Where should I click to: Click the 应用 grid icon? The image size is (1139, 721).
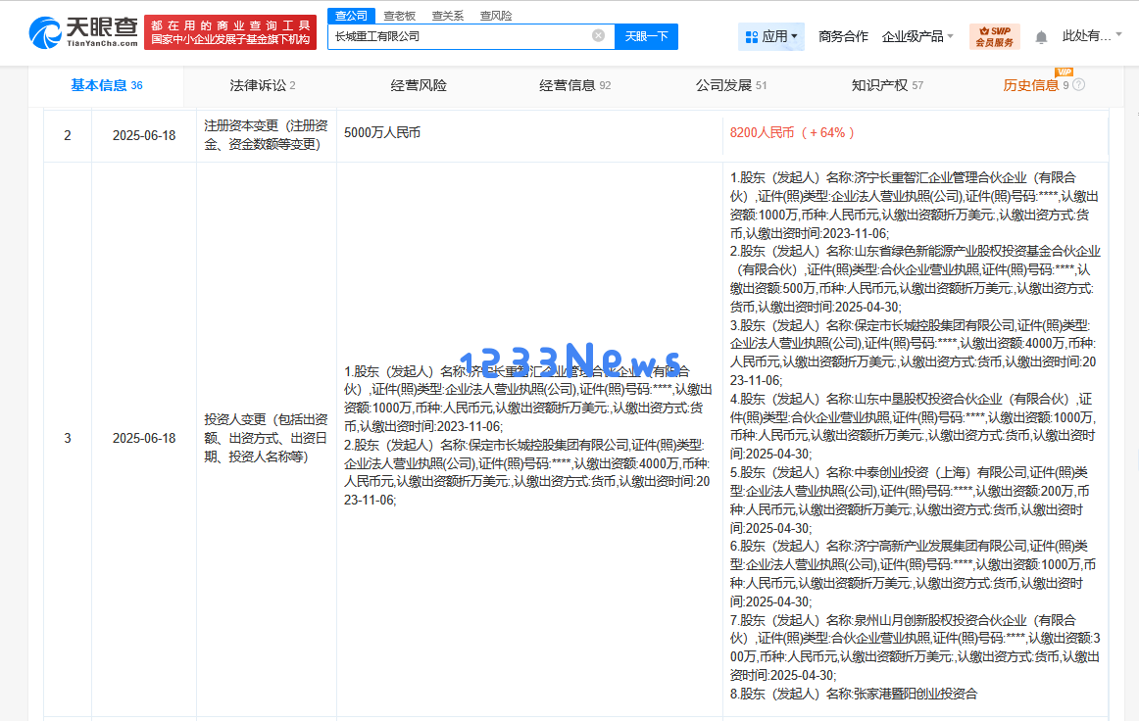coord(752,36)
